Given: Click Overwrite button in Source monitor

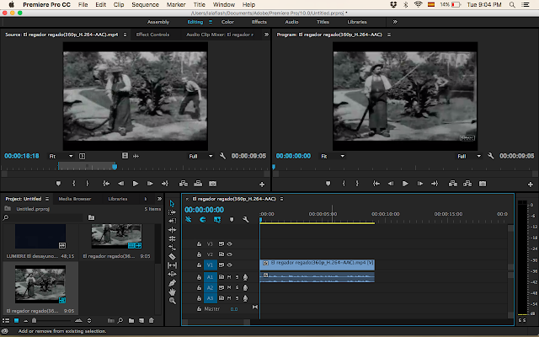Looking at the screenshot, I should tap(198, 184).
